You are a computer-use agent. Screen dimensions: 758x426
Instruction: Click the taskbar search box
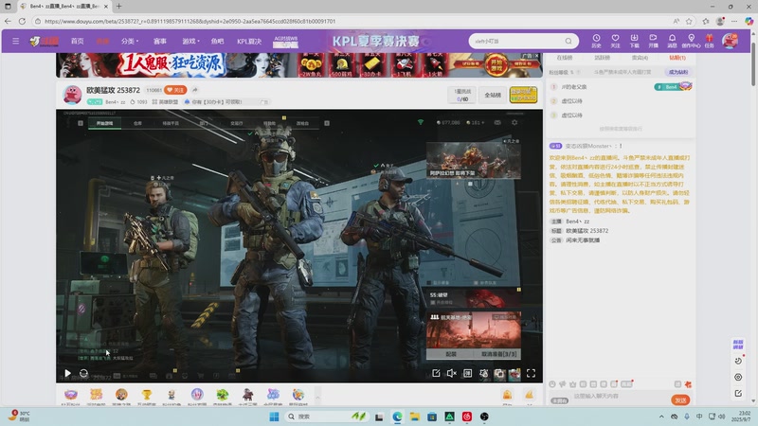[327, 417]
